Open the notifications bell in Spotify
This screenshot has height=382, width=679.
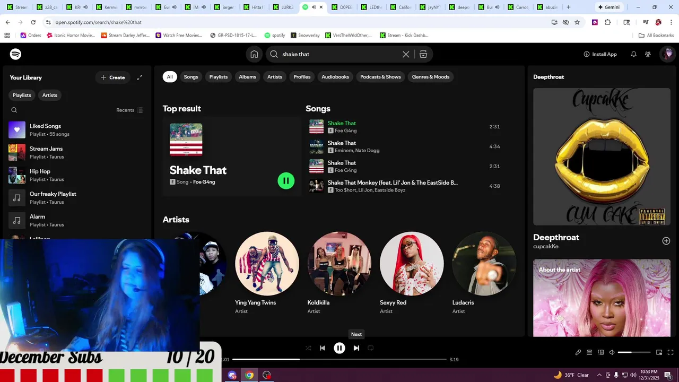click(633, 54)
